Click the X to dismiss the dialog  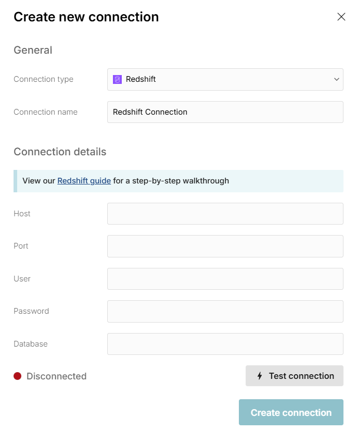(x=341, y=17)
